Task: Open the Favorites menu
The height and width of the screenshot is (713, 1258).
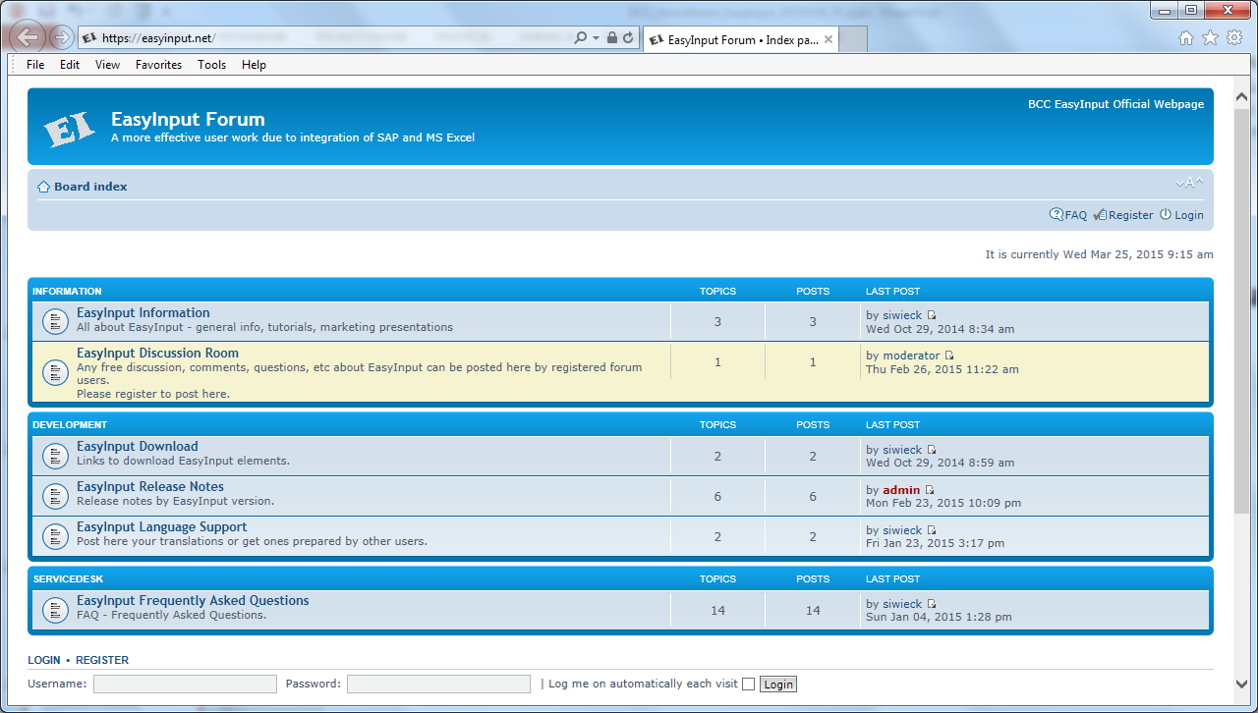Action: point(159,65)
